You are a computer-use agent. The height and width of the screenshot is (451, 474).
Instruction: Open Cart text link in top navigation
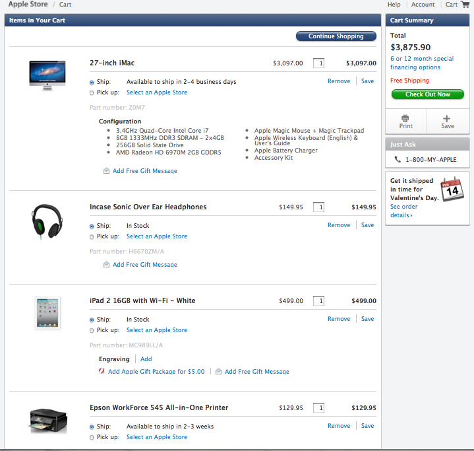click(452, 5)
